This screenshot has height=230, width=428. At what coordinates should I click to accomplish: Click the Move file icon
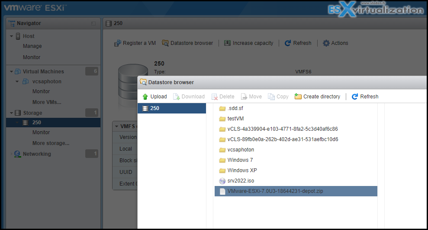point(244,97)
